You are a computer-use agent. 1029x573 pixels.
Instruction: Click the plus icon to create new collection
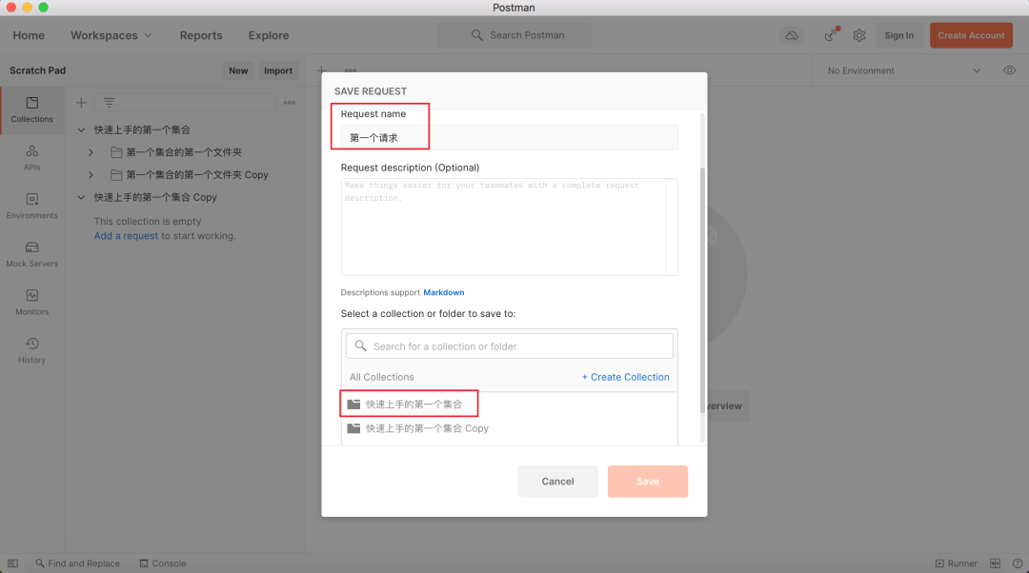pos(81,103)
